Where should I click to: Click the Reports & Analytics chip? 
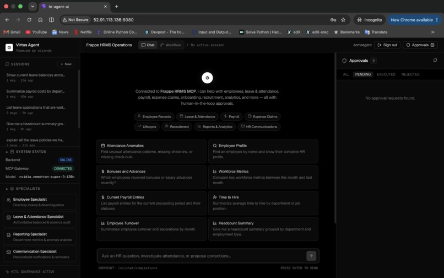(215, 126)
